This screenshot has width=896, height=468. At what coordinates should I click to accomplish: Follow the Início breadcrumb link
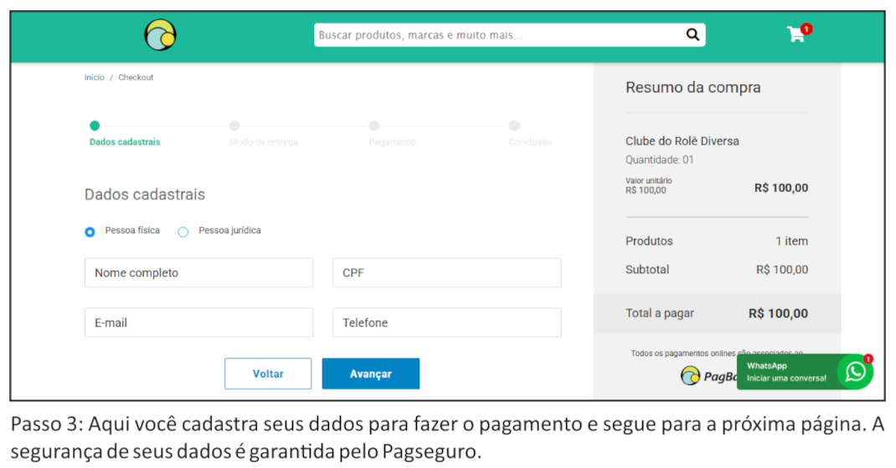point(95,78)
